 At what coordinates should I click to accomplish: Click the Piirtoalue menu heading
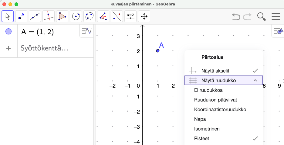coord(212,57)
